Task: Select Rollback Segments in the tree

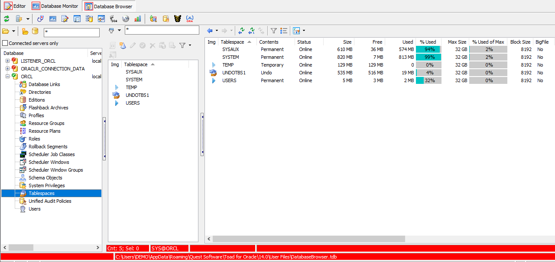Action: 48,147
